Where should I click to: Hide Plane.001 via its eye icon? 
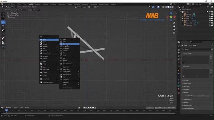coord(210,23)
